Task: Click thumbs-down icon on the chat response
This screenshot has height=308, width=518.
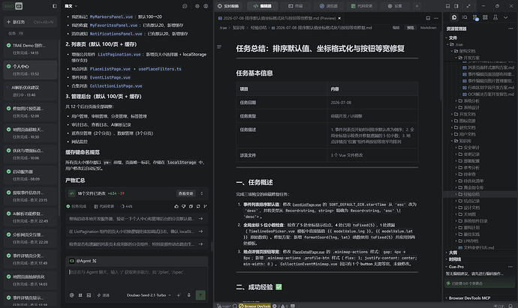Action: pos(183,206)
